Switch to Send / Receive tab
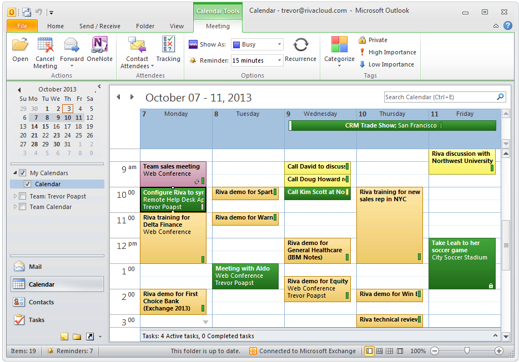The height and width of the screenshot is (362, 519). [x=99, y=26]
